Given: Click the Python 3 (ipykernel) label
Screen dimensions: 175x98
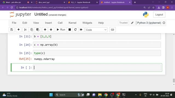Looking at the screenshot, I should [149, 23].
